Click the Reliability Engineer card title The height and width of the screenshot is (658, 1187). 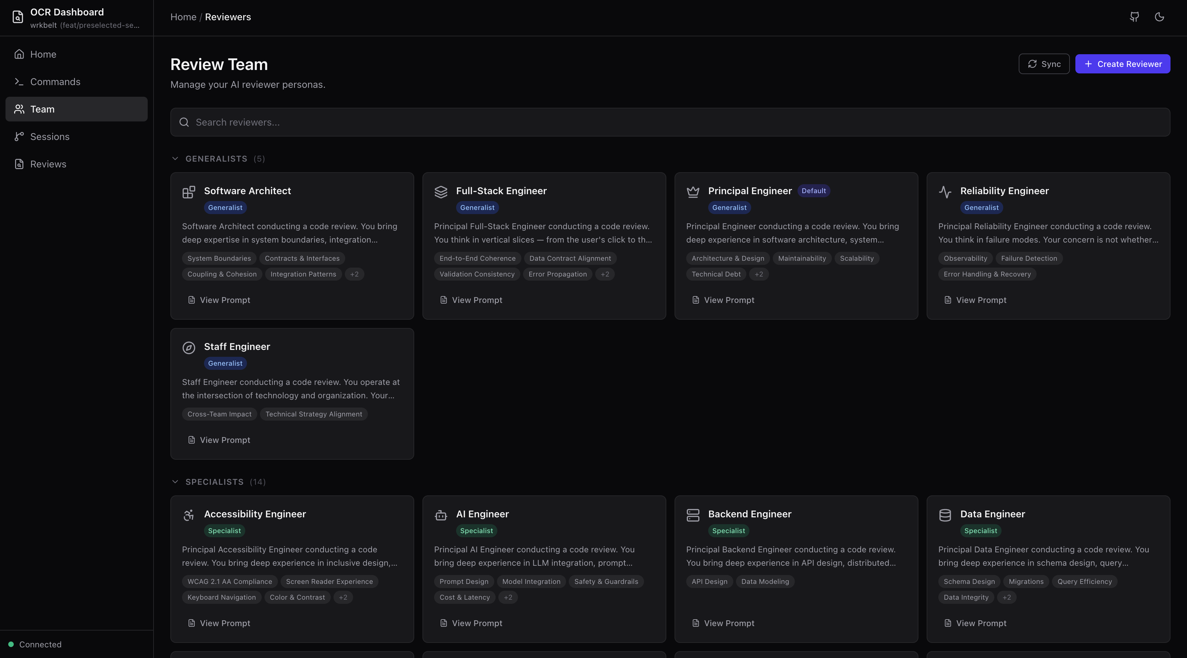click(x=1004, y=191)
